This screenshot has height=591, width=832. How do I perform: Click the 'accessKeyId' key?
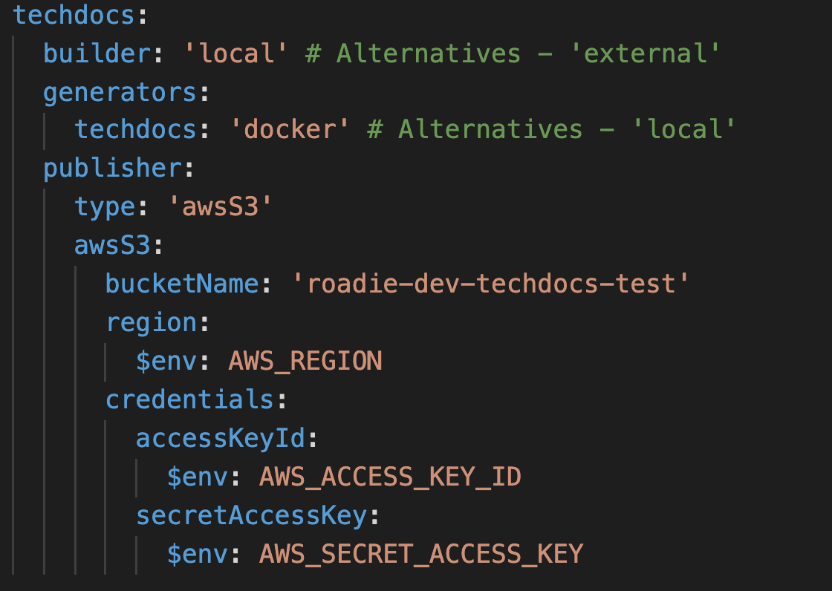221,439
